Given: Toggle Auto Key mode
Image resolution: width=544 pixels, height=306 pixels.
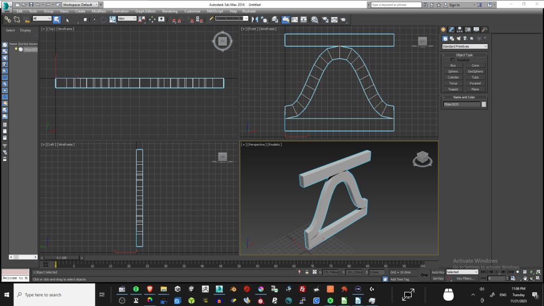Looking at the screenshot, I should 438,273.
